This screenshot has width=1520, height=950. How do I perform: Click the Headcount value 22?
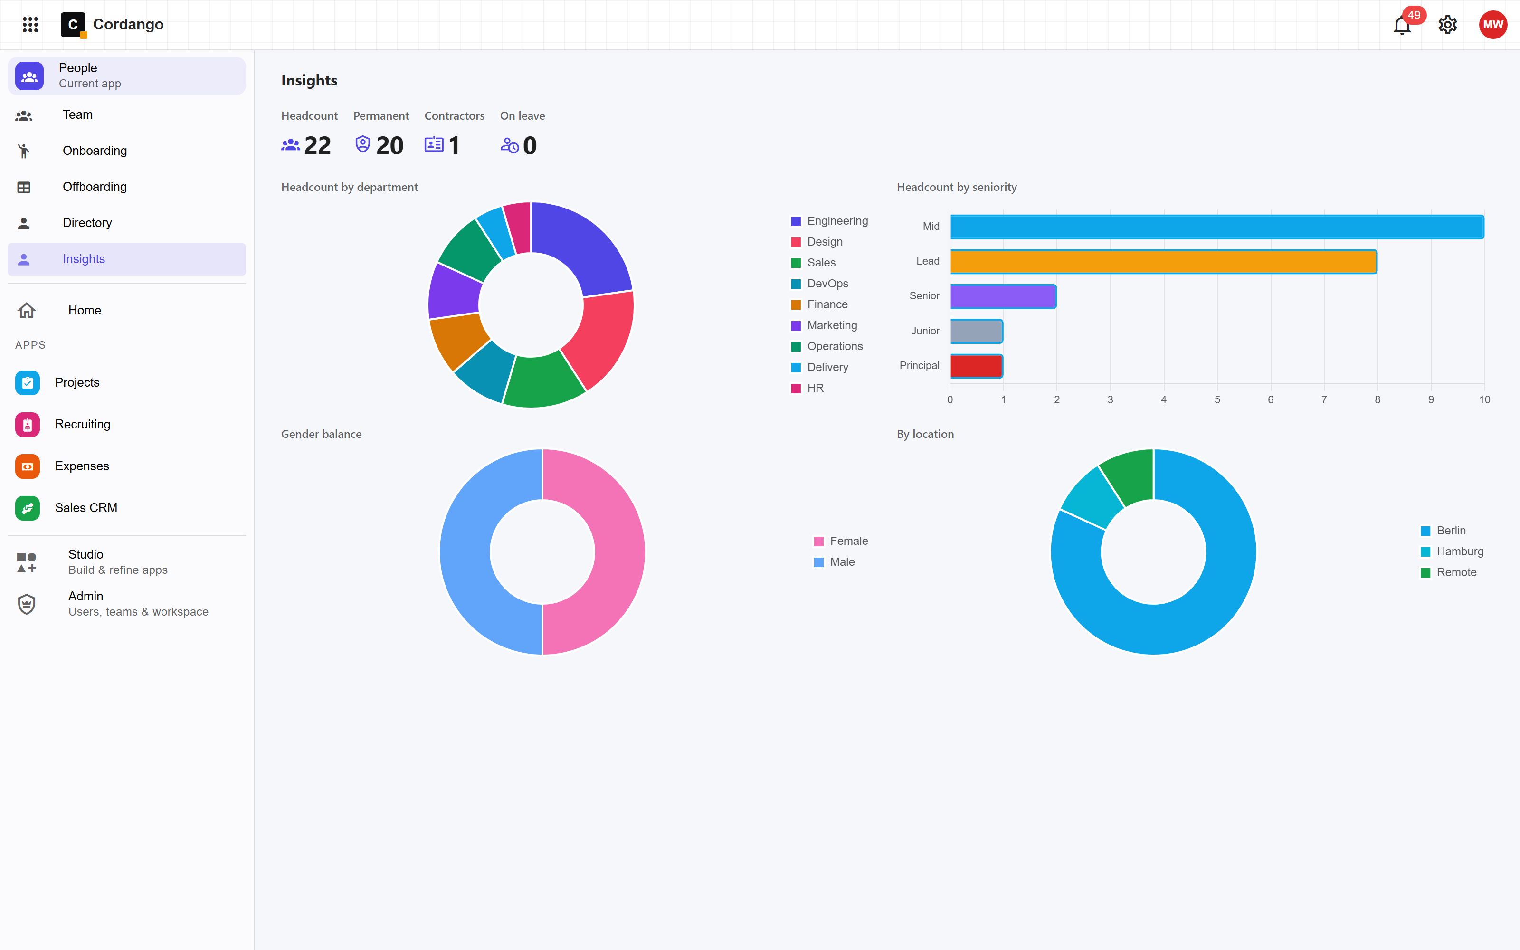pos(317,146)
